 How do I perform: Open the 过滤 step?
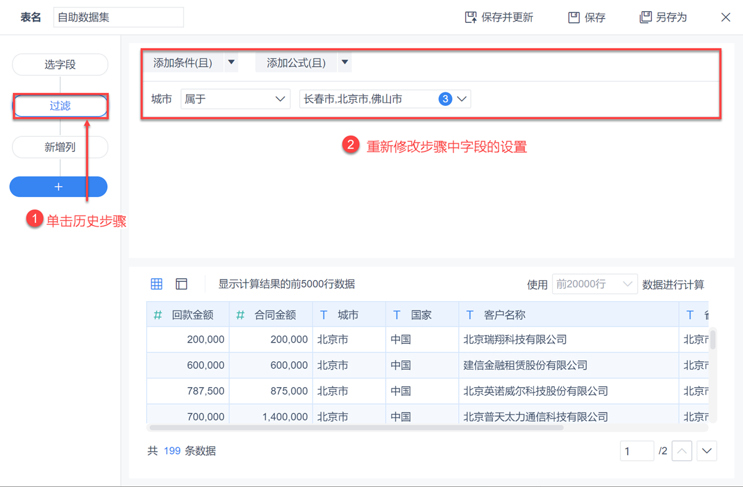[x=60, y=106]
